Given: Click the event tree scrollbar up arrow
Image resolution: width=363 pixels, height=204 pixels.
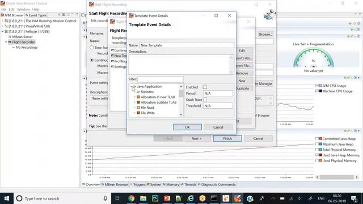Looking at the screenshot, I should (181, 87).
